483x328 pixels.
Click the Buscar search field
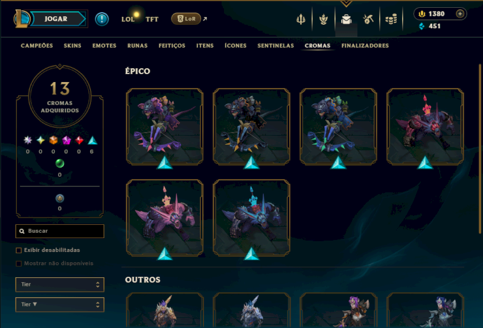tap(60, 231)
